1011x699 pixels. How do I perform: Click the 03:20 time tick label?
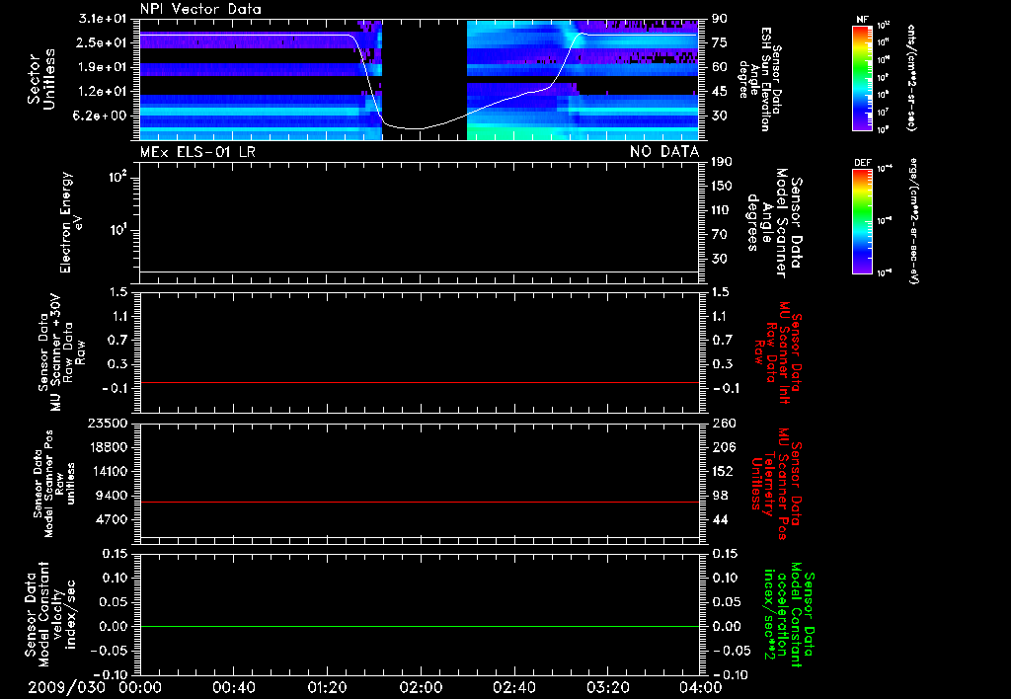coord(607,687)
